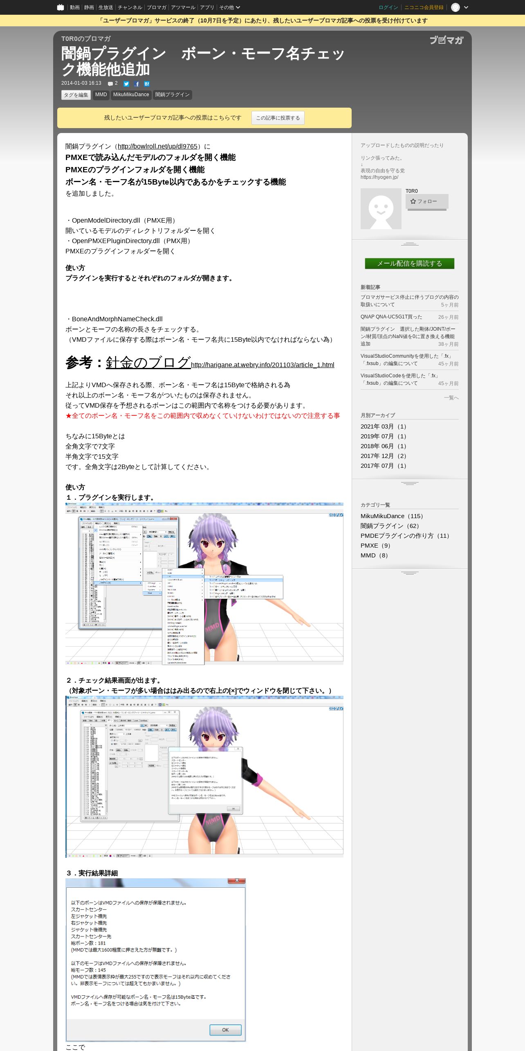Open the ブロマガ menu item
This screenshot has height=1051, width=525.
pyautogui.click(x=157, y=7)
